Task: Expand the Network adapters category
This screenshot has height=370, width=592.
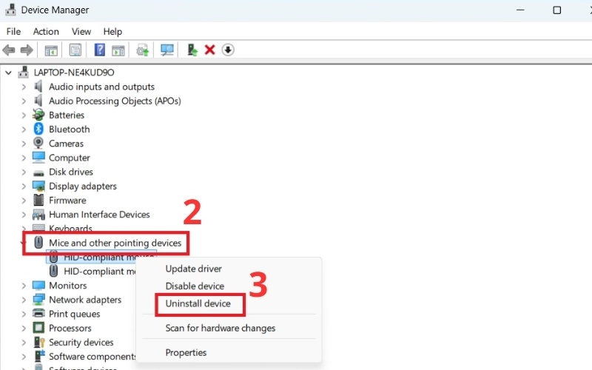Action: point(24,300)
